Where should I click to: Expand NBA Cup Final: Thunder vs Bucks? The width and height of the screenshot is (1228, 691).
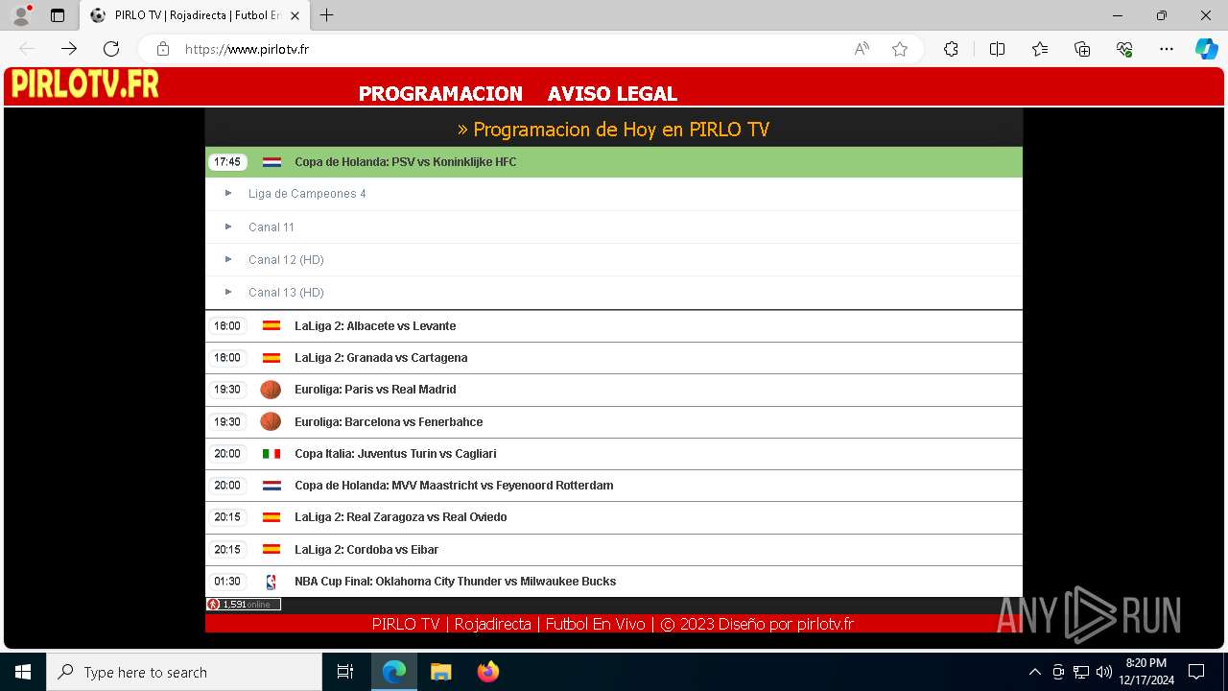(614, 582)
